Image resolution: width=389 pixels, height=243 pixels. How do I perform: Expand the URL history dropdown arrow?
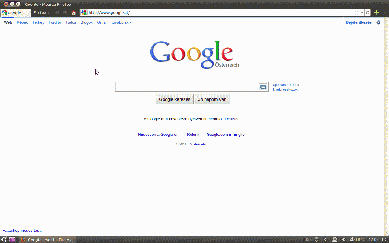click(362, 12)
